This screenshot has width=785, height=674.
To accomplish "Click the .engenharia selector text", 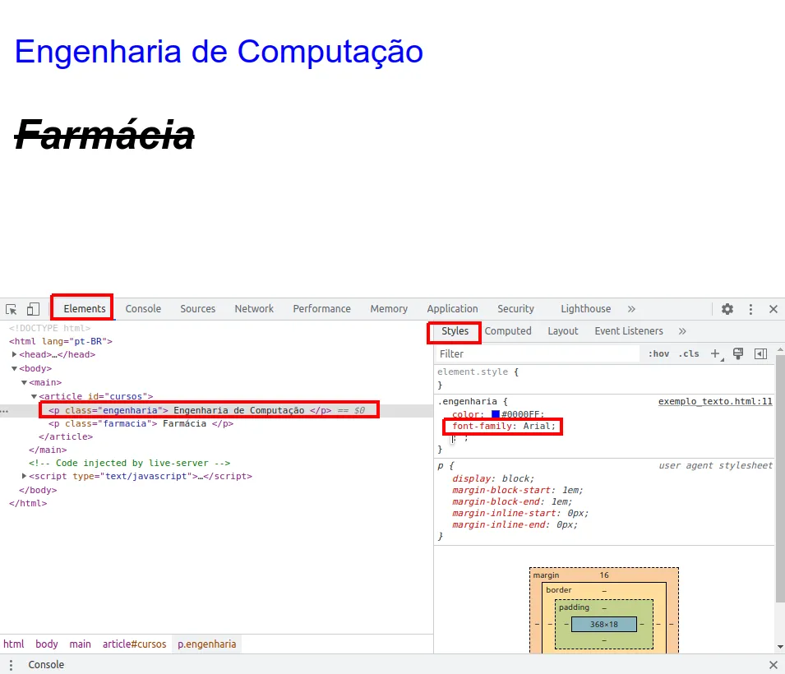I will pos(468,401).
